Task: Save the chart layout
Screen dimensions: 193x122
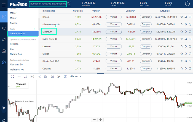Action: tap(52, 76)
